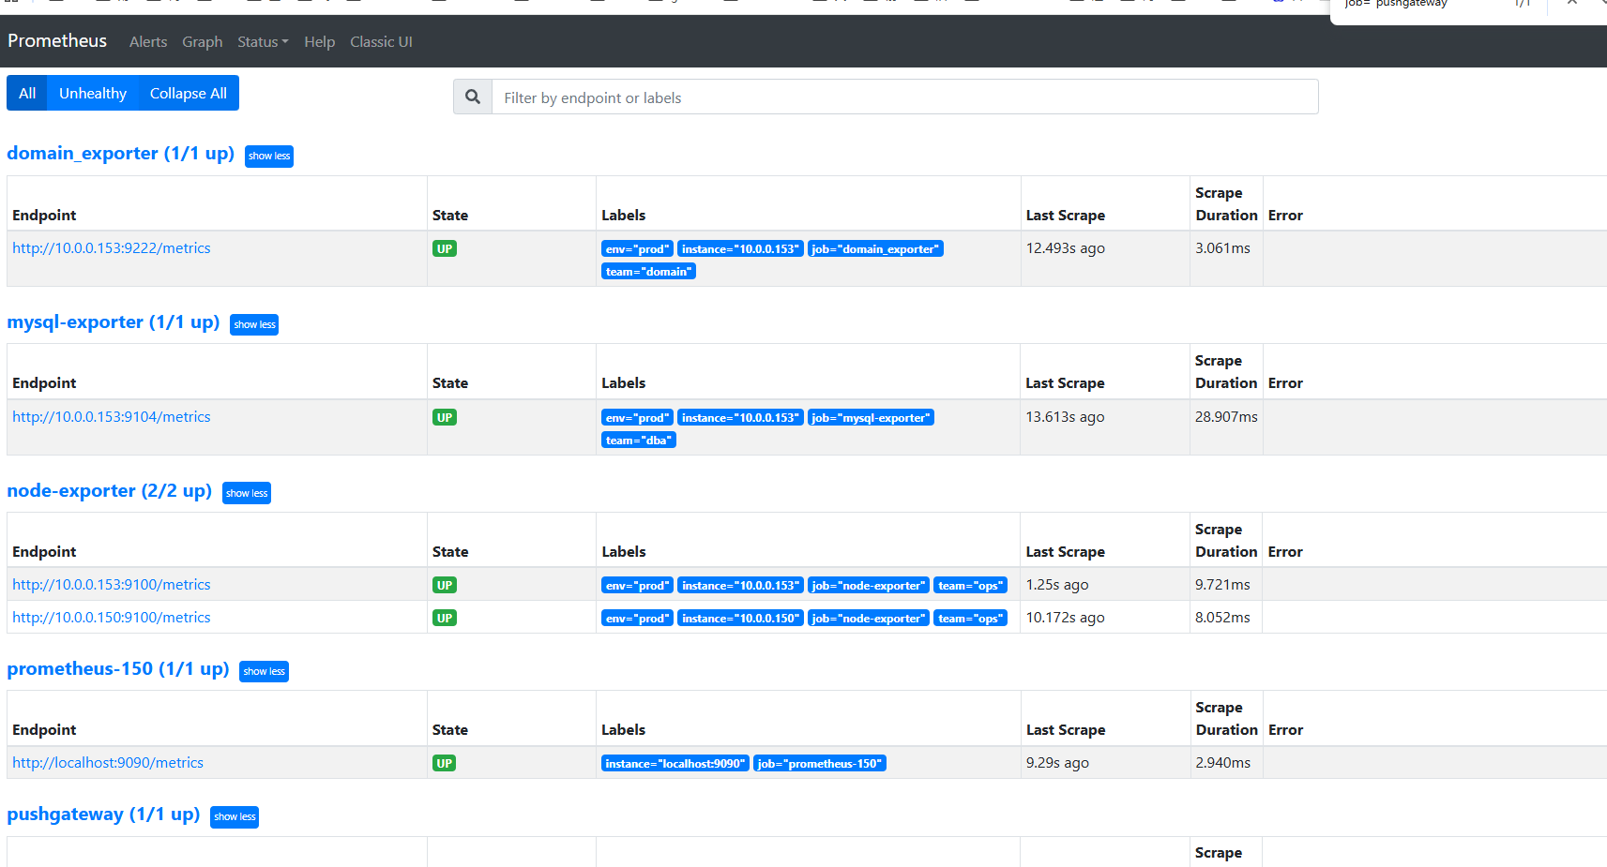Click the job="domain_exporter" label
The width and height of the screenshot is (1607, 867).
pyautogui.click(x=875, y=248)
